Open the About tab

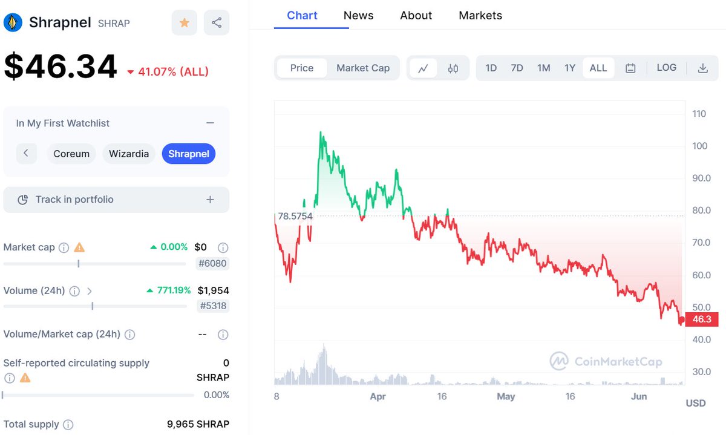click(416, 15)
